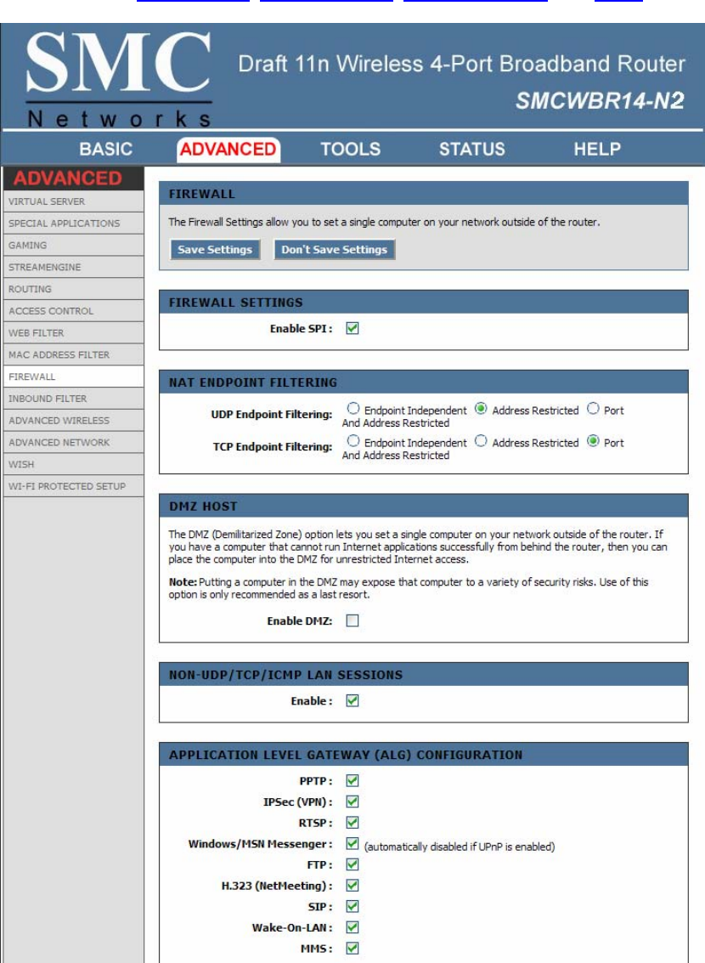Screen dimensions: 705x963
Task: Toggle the Enable SPI checkbox
Action: [x=352, y=329]
